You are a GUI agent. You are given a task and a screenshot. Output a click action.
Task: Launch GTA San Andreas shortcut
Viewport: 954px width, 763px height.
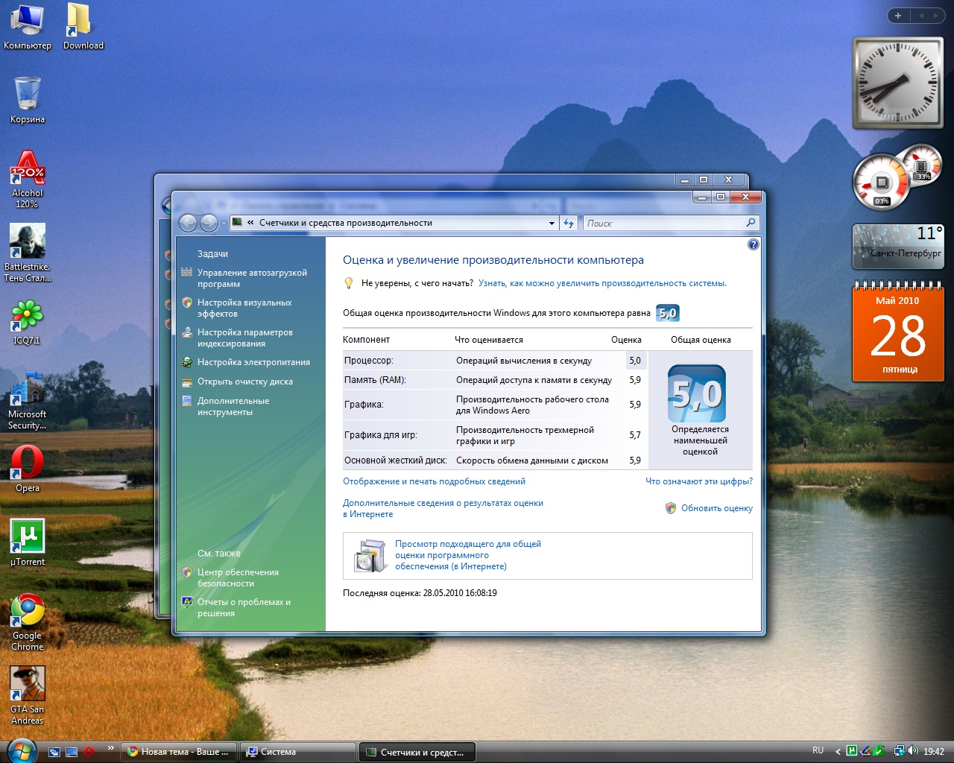28,695
